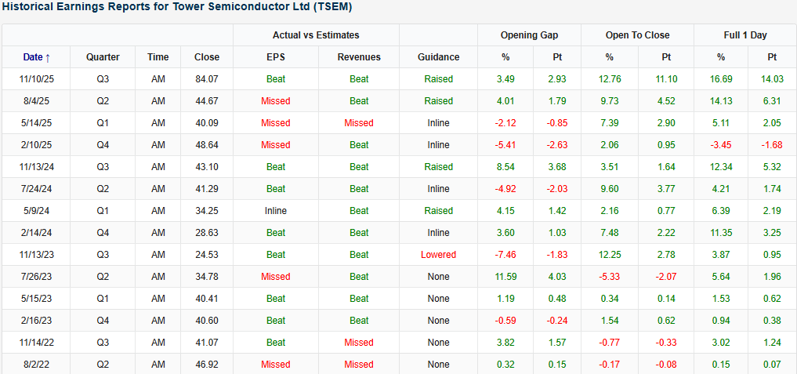
Task: Click the Guidance column header
Action: coord(438,57)
